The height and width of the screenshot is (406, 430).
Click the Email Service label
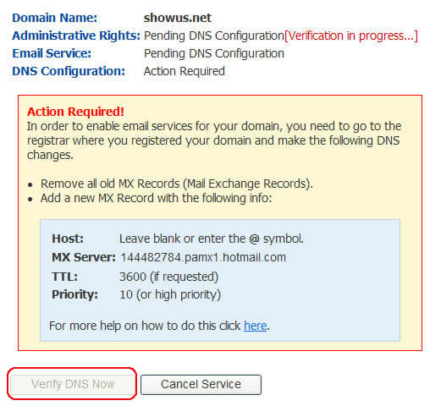point(52,53)
